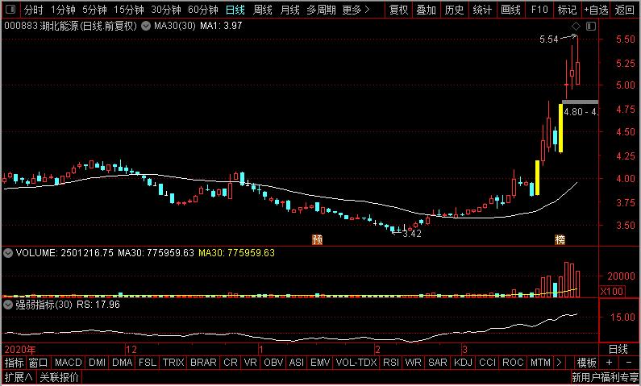Show more indicators with > arrow

tap(559, 363)
